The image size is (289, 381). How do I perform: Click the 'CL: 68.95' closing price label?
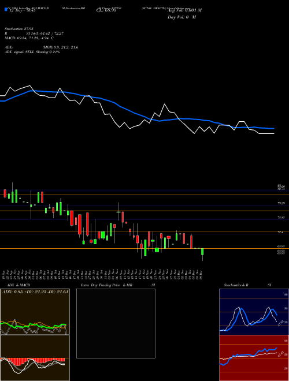click(108, 10)
